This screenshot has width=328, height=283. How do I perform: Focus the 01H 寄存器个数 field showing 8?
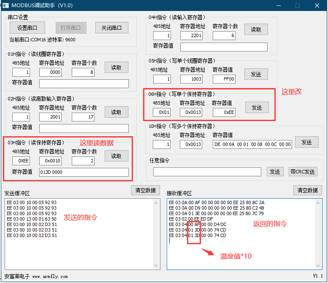[83, 72]
